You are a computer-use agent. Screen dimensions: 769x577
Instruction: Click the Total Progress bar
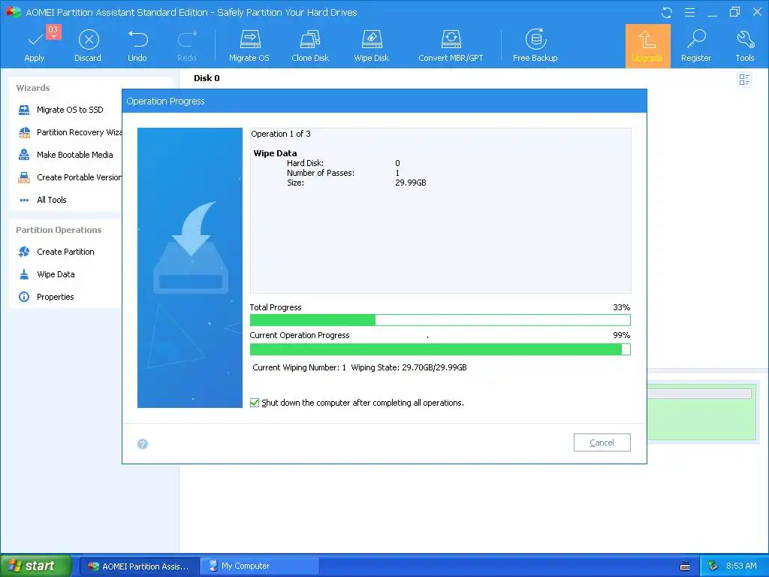pyautogui.click(x=440, y=320)
